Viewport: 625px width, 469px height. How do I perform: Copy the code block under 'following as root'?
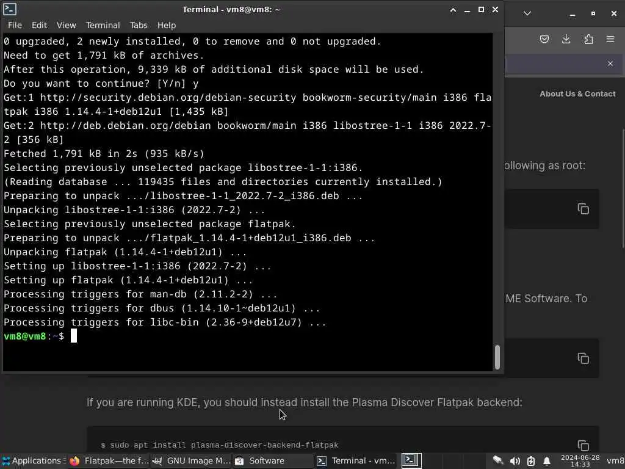pyautogui.click(x=583, y=209)
